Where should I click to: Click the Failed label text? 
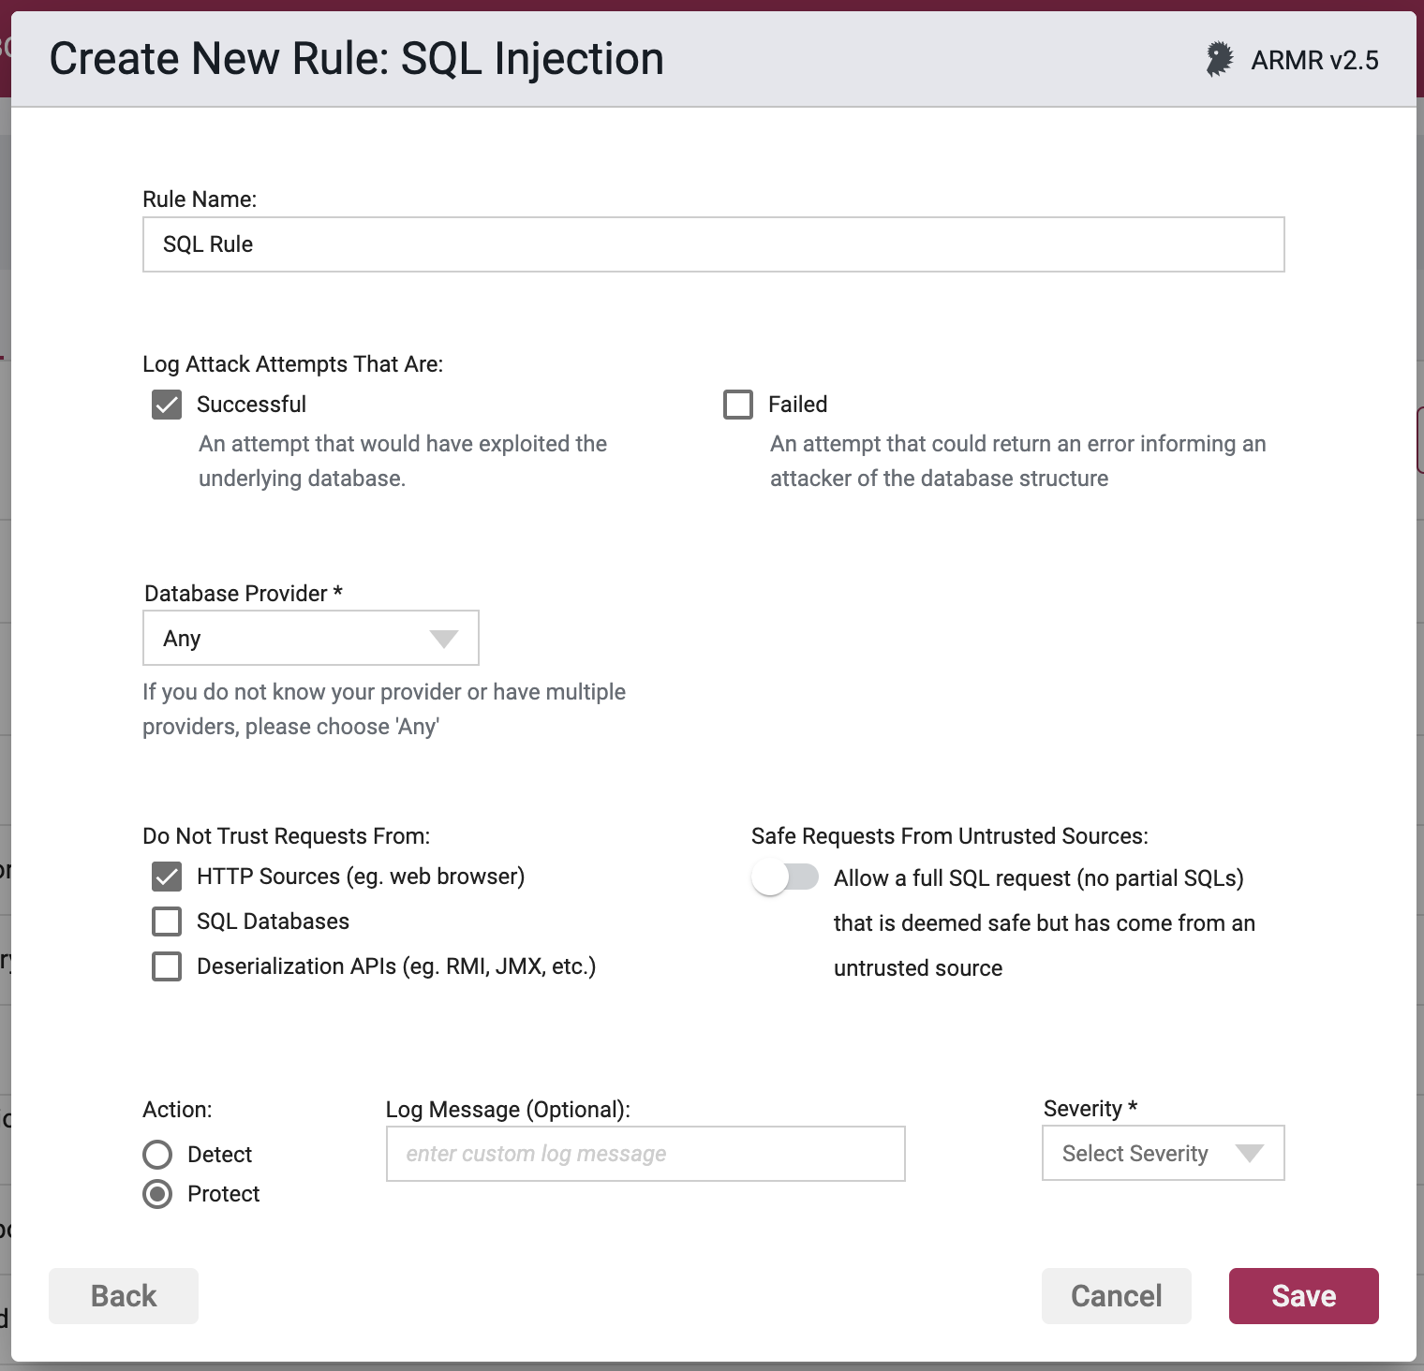pyautogui.click(x=798, y=405)
